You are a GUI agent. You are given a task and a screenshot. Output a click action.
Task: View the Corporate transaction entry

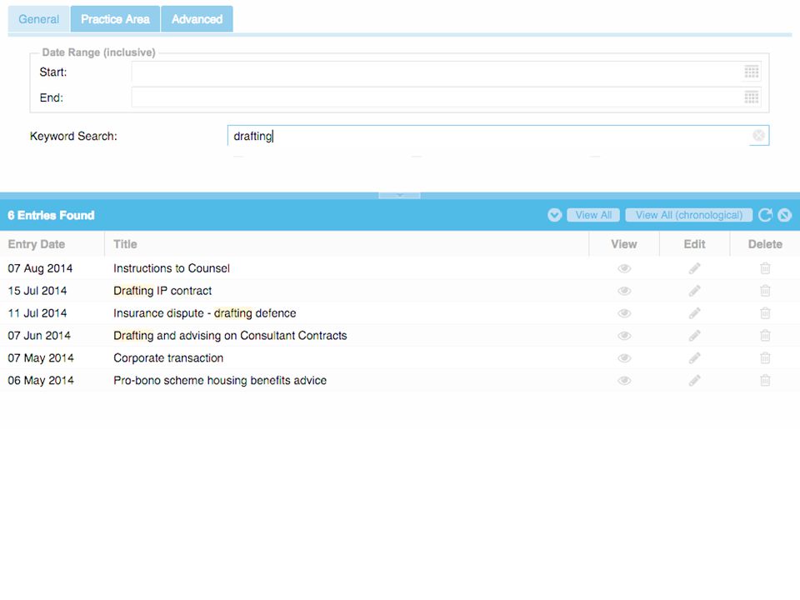(624, 358)
